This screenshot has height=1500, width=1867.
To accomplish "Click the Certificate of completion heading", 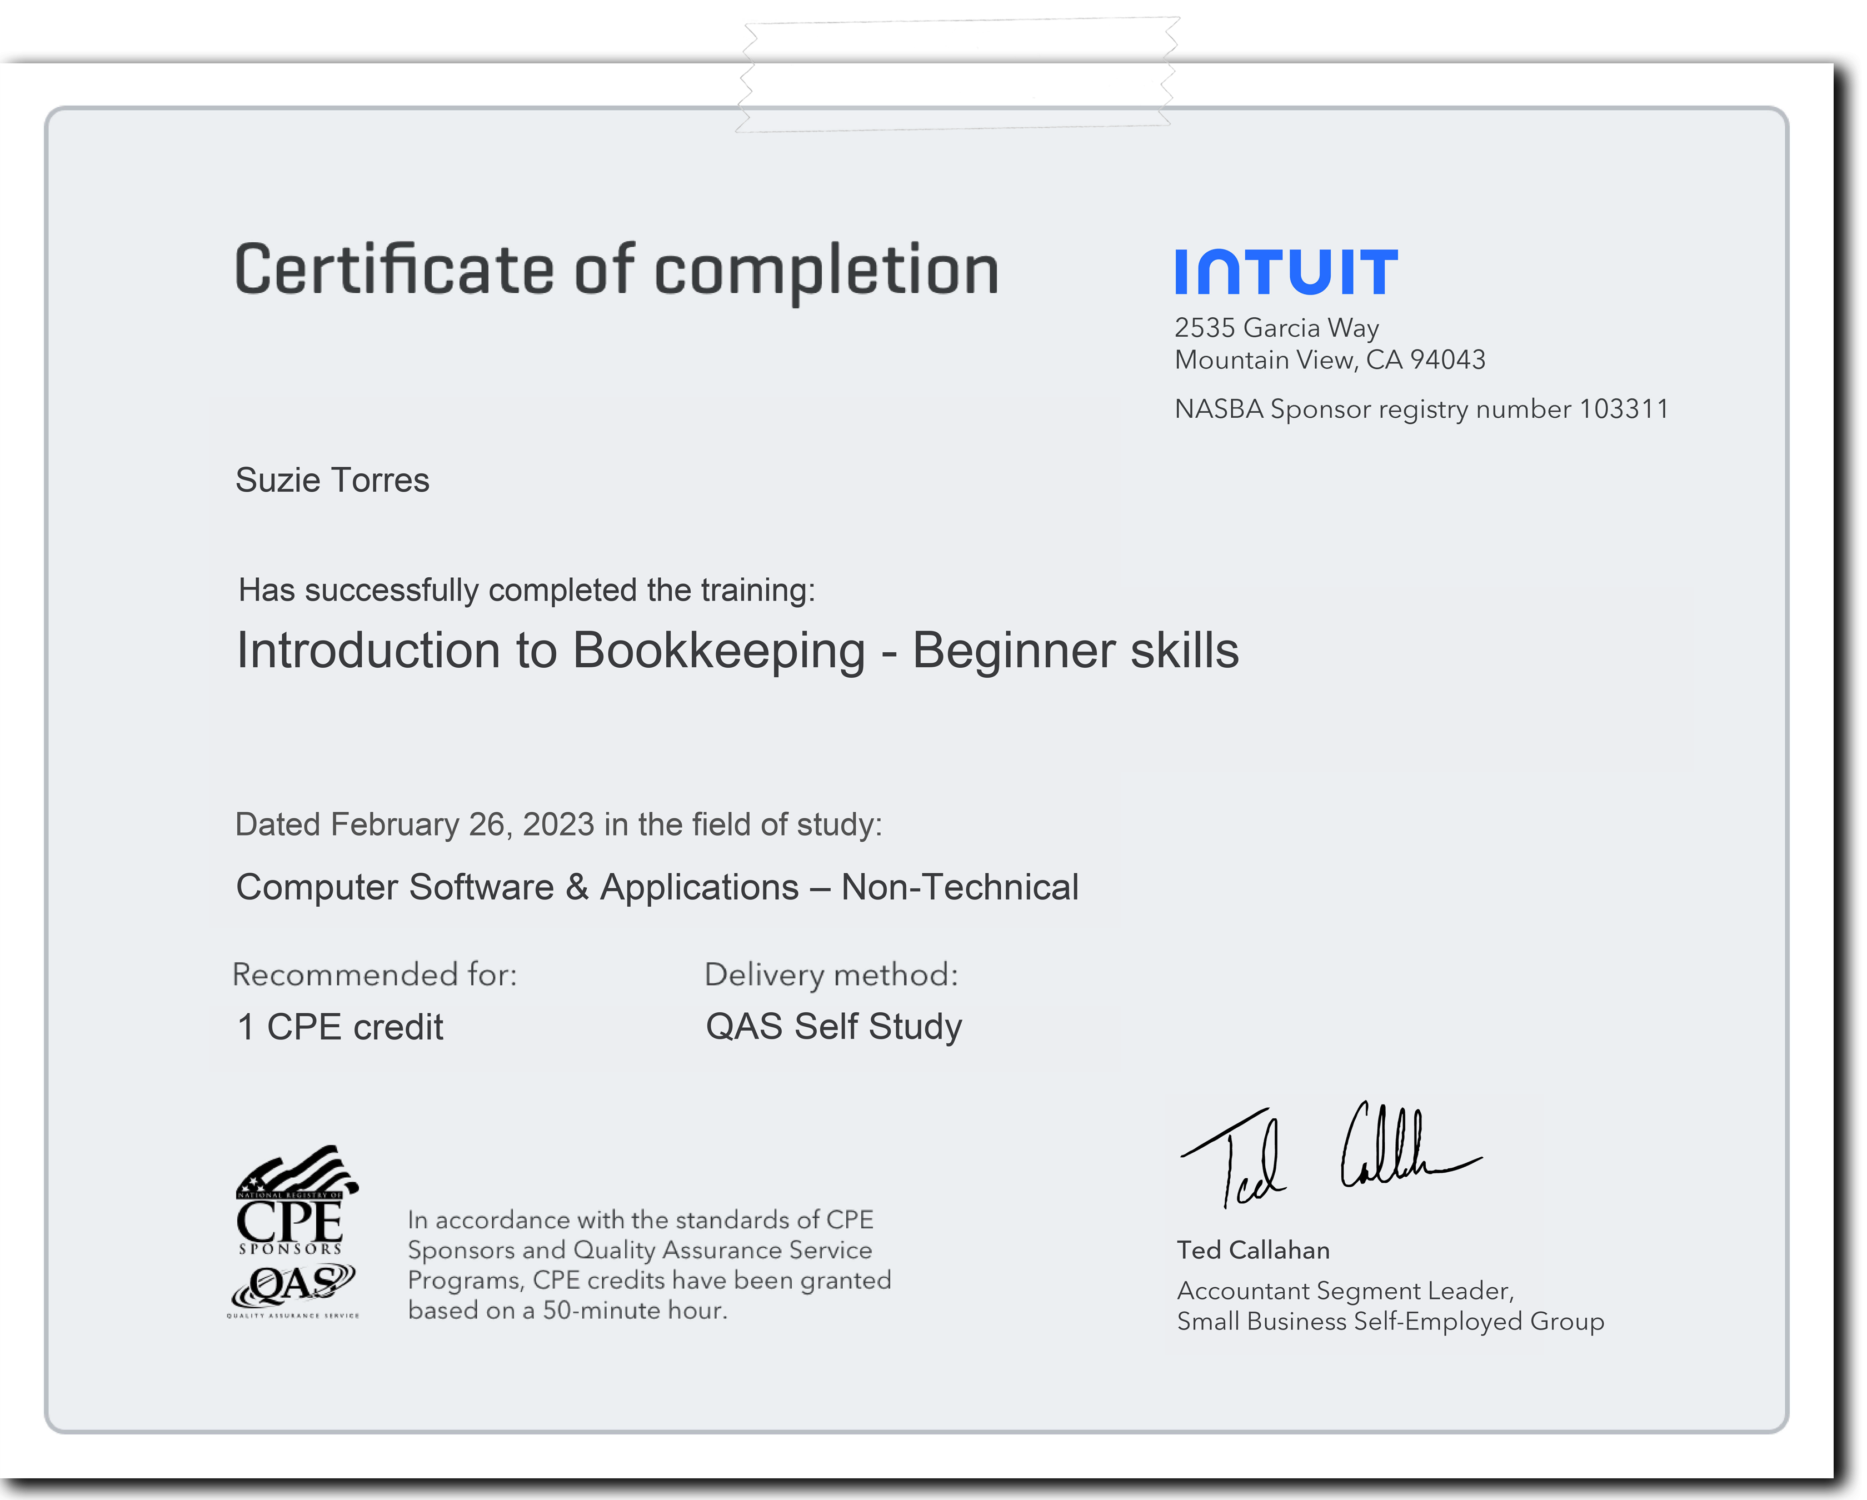I will pyautogui.click(x=617, y=270).
